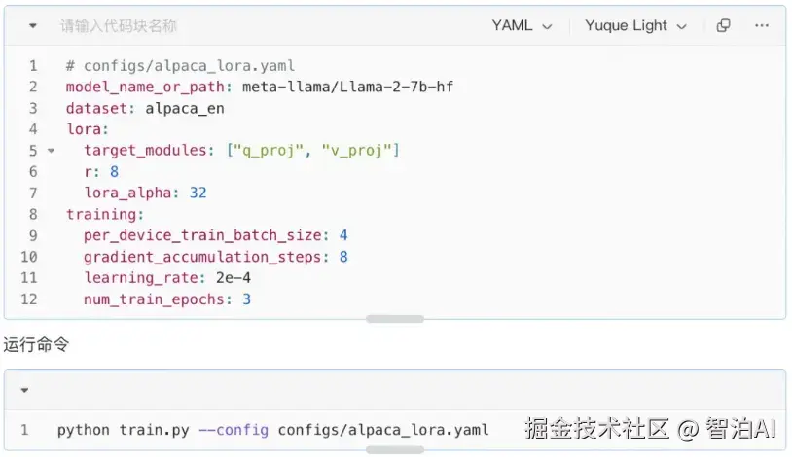Image resolution: width=792 pixels, height=457 pixels.
Task: Click the learning_rate value 2e-4
Action: (x=233, y=278)
